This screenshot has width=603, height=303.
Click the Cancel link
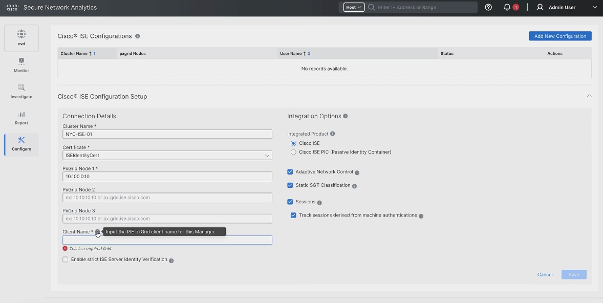545,274
